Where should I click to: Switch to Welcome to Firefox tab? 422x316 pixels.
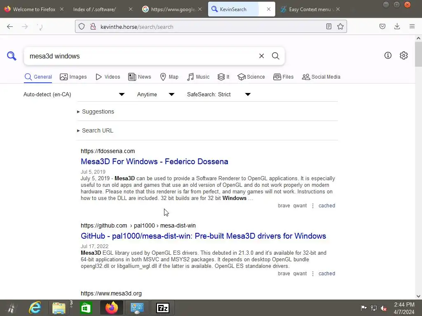click(34, 9)
